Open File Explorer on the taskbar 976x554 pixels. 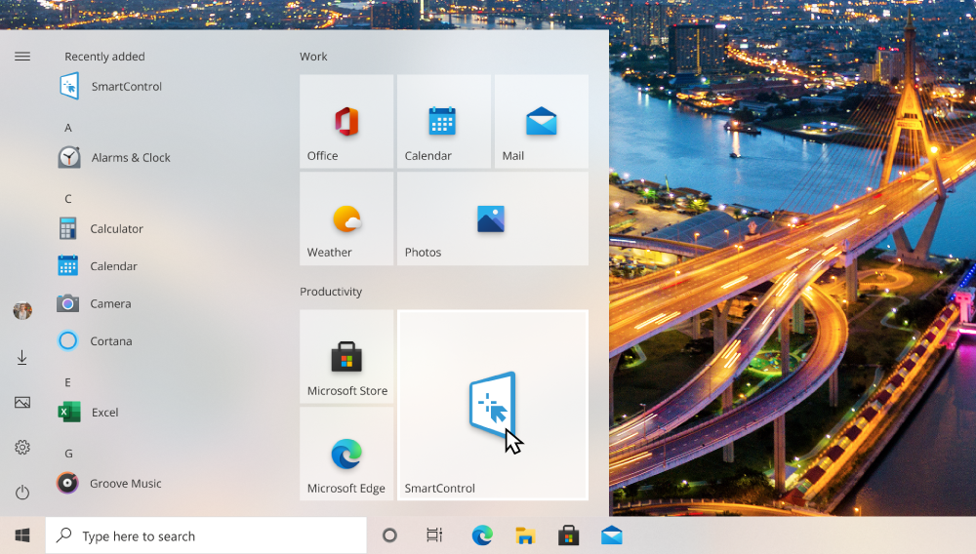525,535
